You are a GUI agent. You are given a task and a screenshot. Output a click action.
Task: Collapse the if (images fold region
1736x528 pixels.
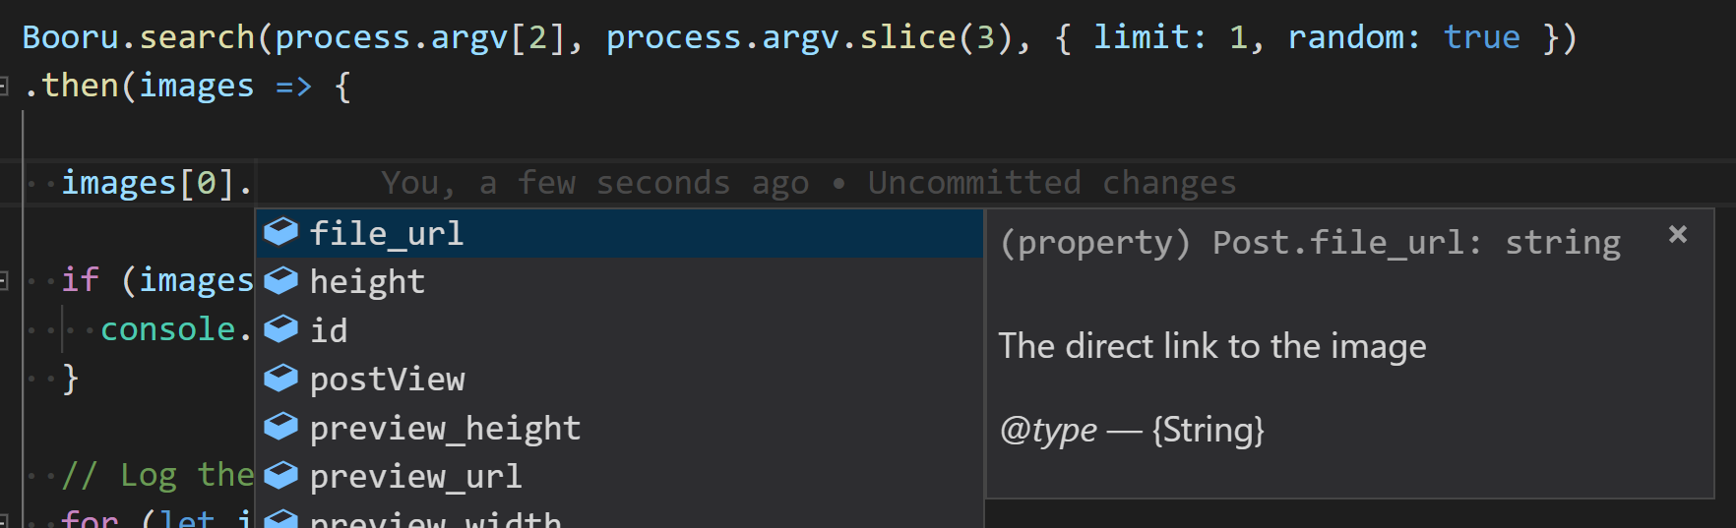pyautogui.click(x=4, y=281)
